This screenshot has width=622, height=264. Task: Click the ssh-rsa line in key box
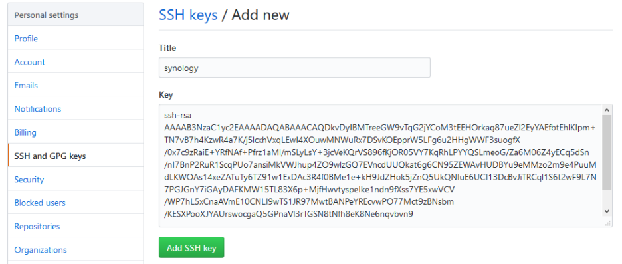tap(177, 116)
